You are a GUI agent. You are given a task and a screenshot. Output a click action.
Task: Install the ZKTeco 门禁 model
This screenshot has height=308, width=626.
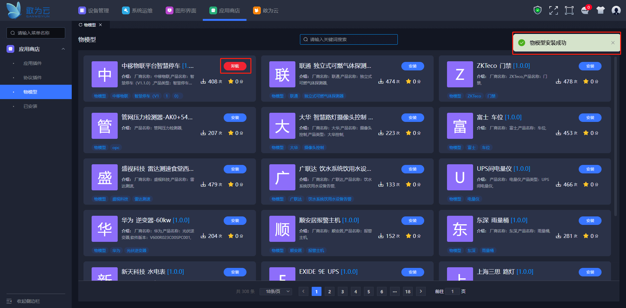click(590, 66)
